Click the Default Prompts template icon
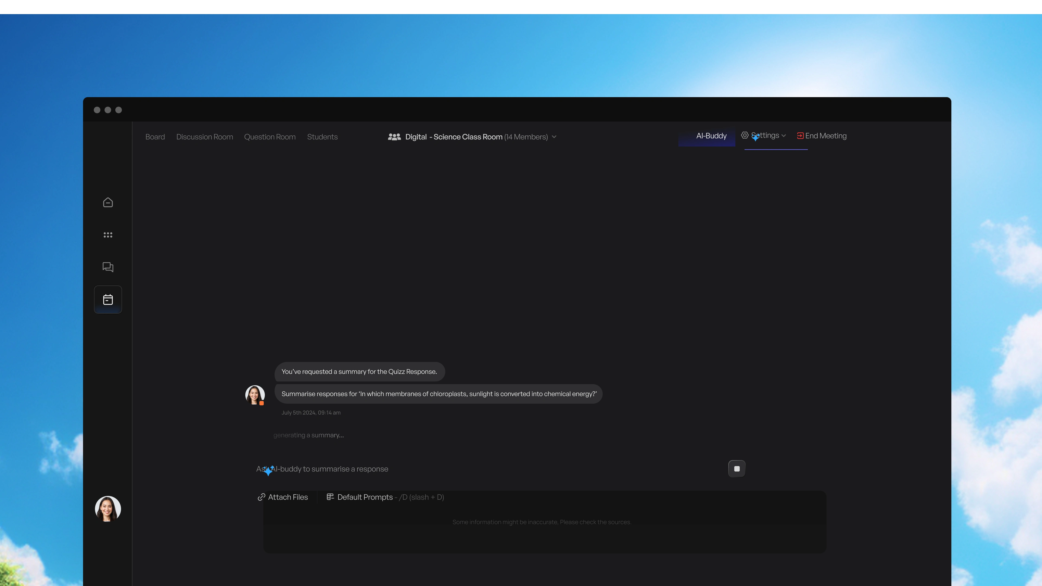 pyautogui.click(x=330, y=497)
